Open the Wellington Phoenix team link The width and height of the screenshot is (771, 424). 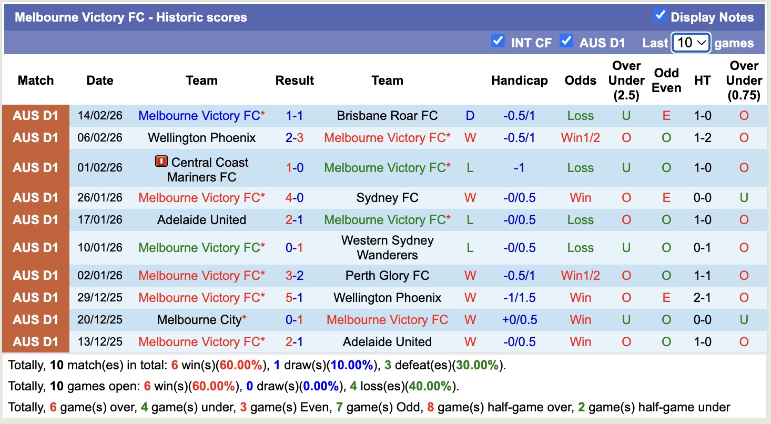click(x=201, y=138)
